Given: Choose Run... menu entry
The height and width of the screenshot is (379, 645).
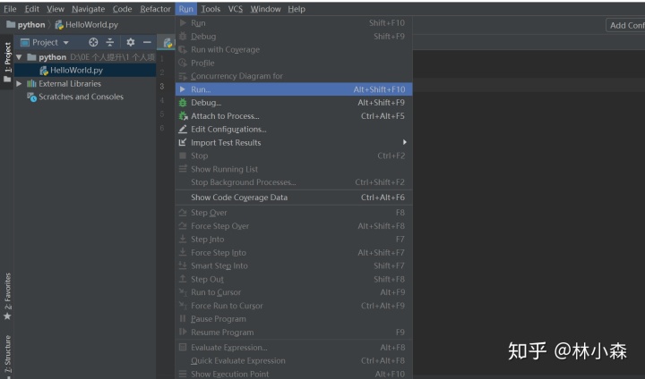Looking at the screenshot, I should pyautogui.click(x=294, y=89).
